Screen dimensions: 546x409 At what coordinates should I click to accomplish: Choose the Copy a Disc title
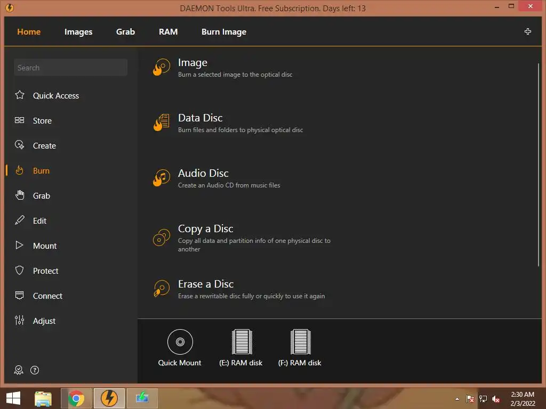click(x=205, y=229)
